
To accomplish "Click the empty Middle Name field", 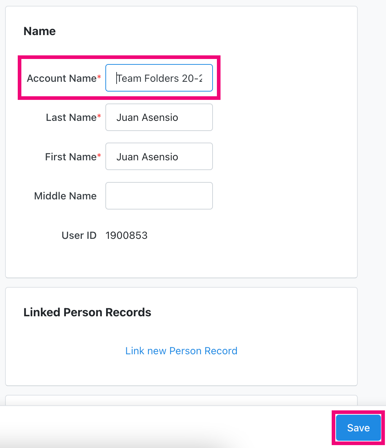I will pos(159,195).
